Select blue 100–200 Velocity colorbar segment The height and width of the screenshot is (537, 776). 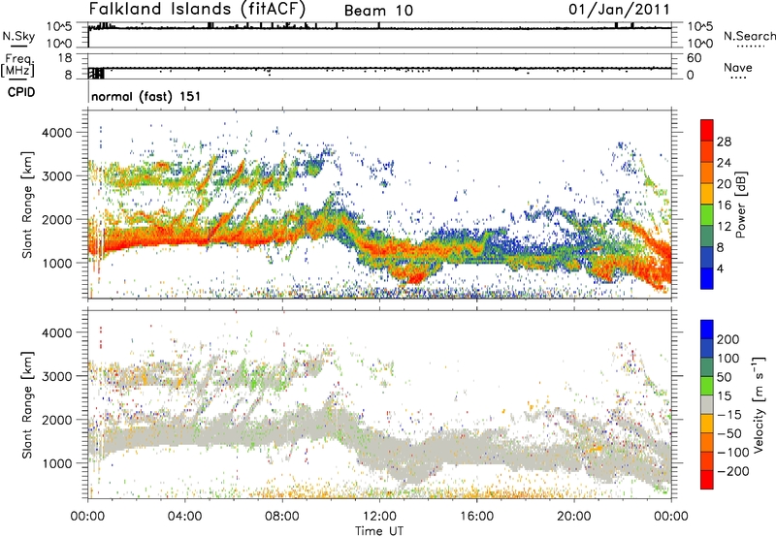[x=707, y=348]
